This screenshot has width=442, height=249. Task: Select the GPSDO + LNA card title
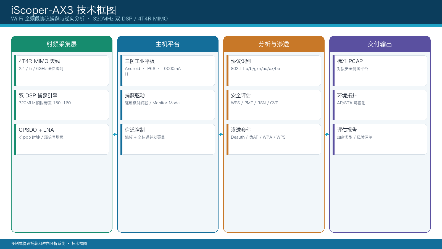click(x=36, y=130)
